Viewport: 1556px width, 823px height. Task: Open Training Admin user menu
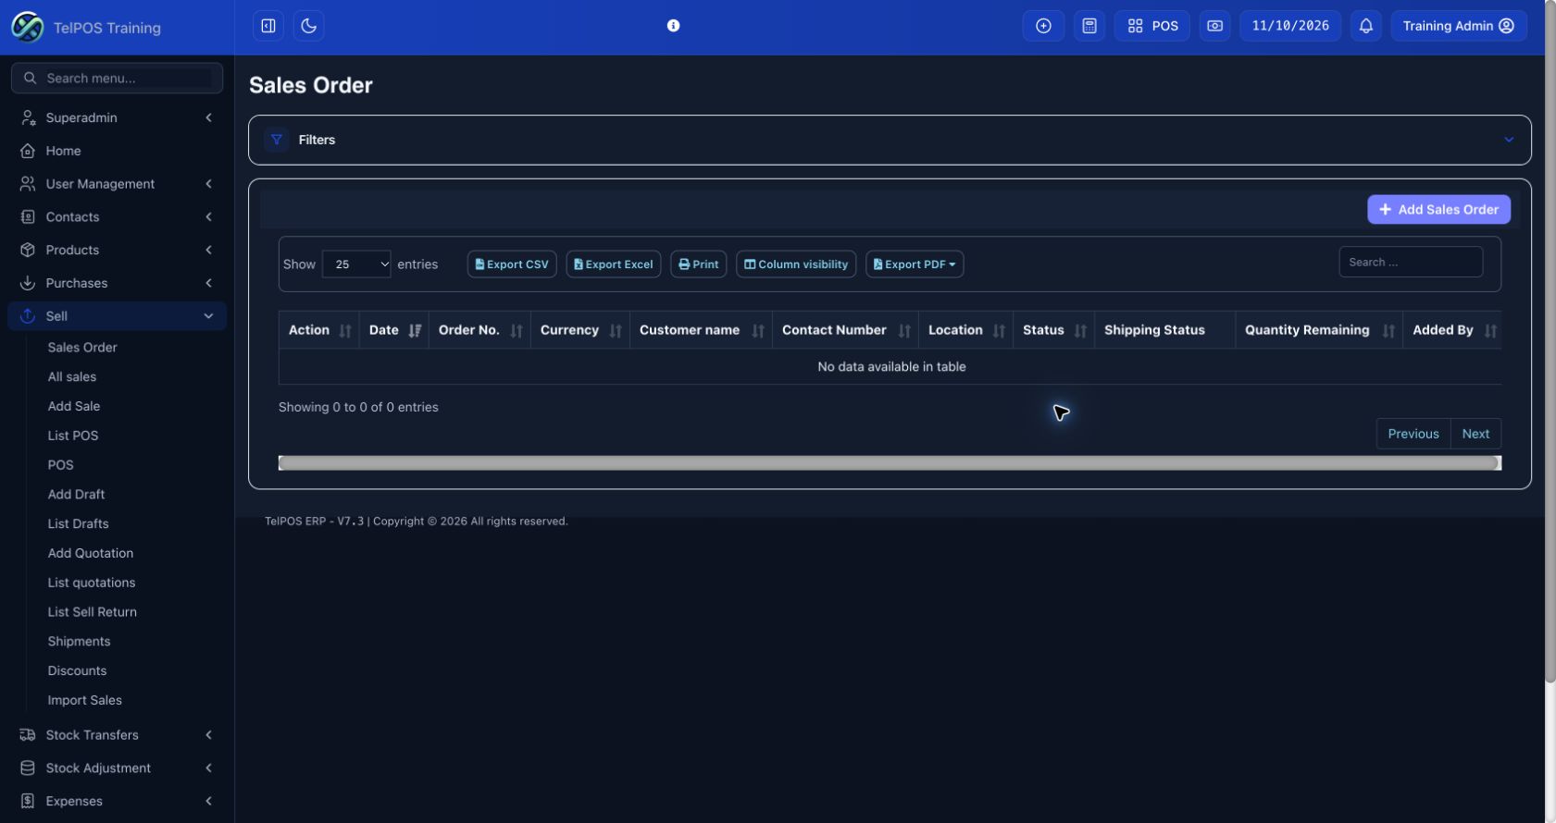point(1459,26)
